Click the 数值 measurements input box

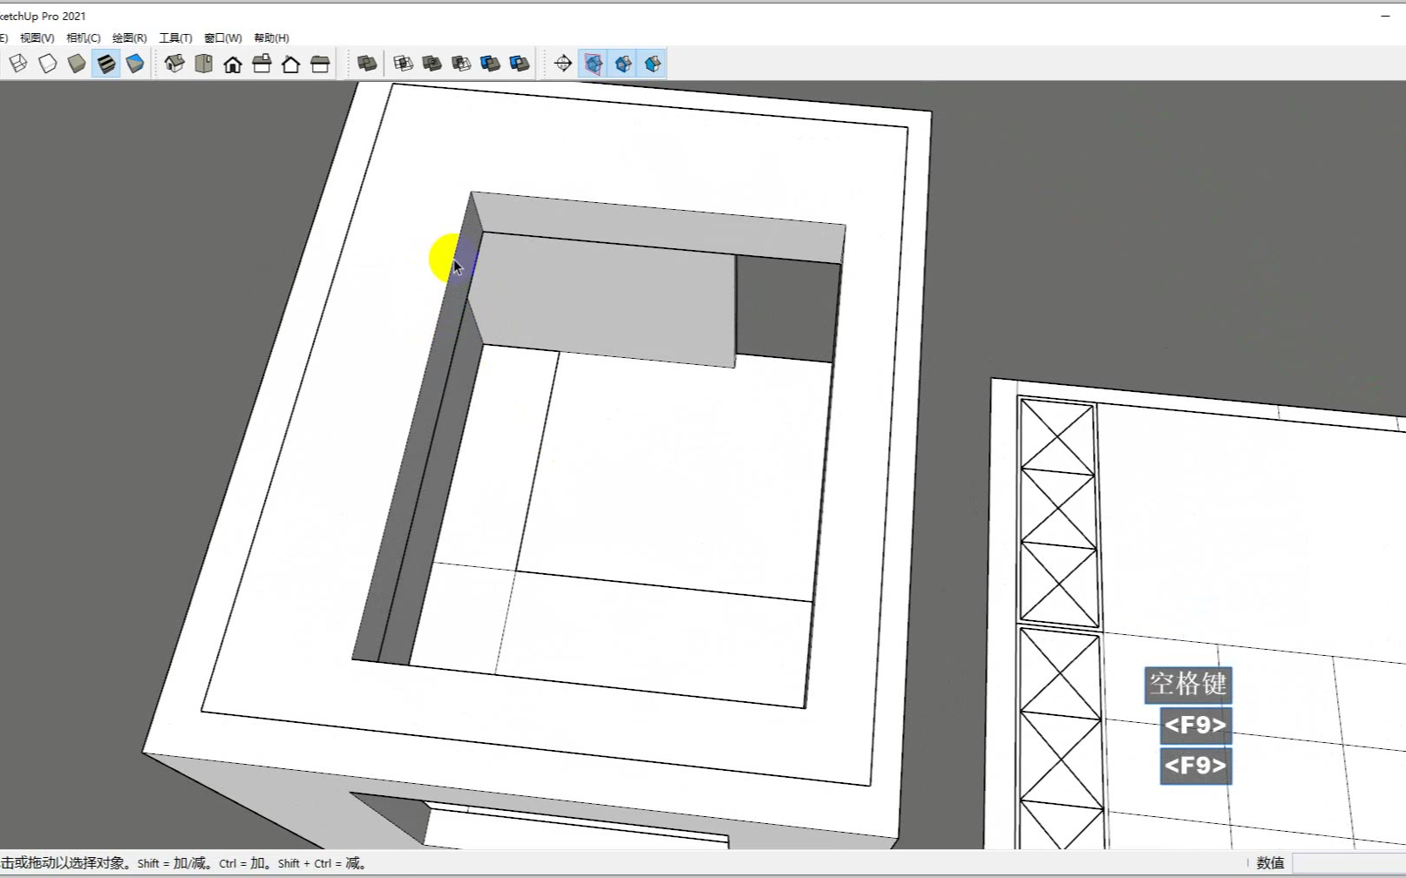1347,863
